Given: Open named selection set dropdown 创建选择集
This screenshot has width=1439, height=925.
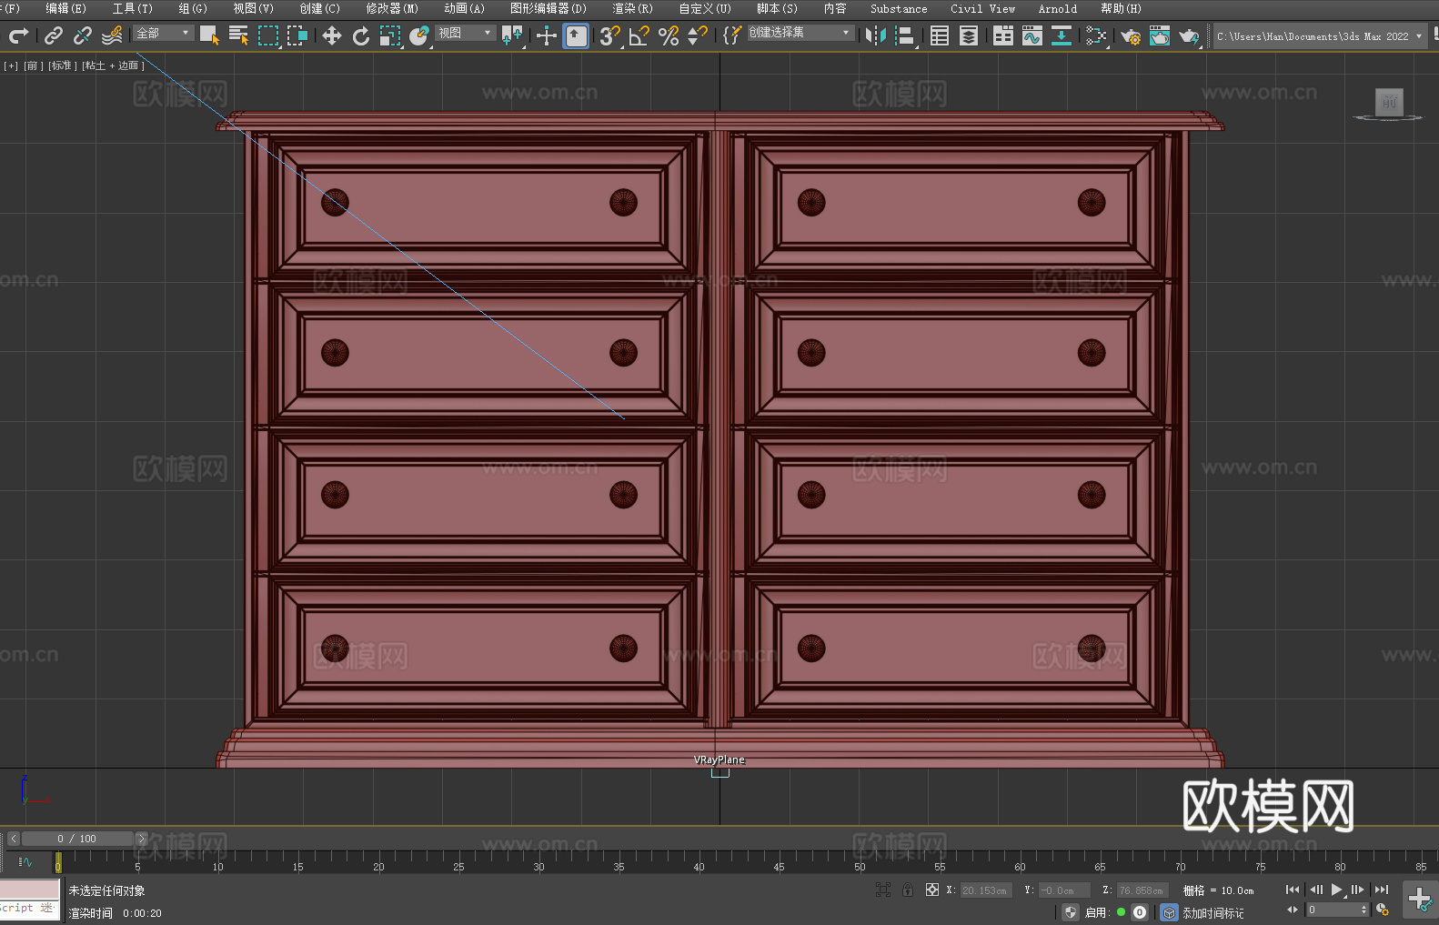Looking at the screenshot, I should [x=800, y=33].
